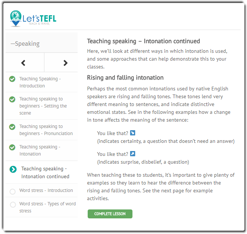247x234 pixels.
Task: Click the checkmark next to Setting the scene lesson
Action: [12, 99]
